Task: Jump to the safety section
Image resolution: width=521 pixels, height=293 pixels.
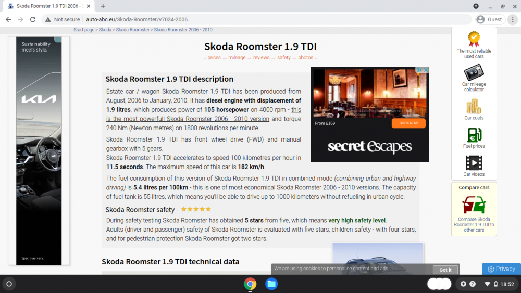Action: (x=284, y=57)
